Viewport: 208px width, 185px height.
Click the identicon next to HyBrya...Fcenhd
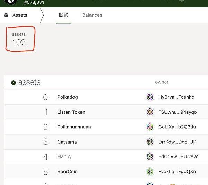[x=150, y=97]
